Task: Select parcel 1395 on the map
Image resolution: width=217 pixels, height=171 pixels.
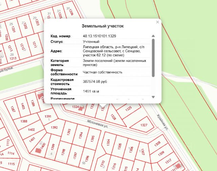Action: [x=93, y=139]
